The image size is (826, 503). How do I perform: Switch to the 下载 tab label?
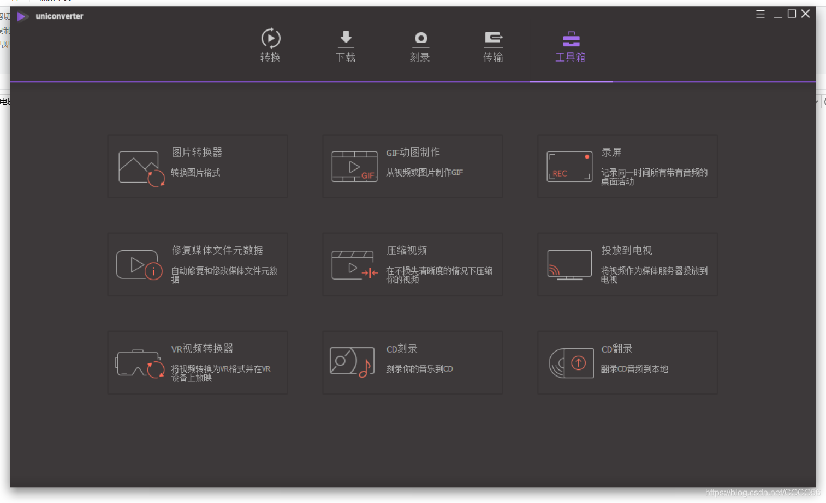tap(346, 57)
